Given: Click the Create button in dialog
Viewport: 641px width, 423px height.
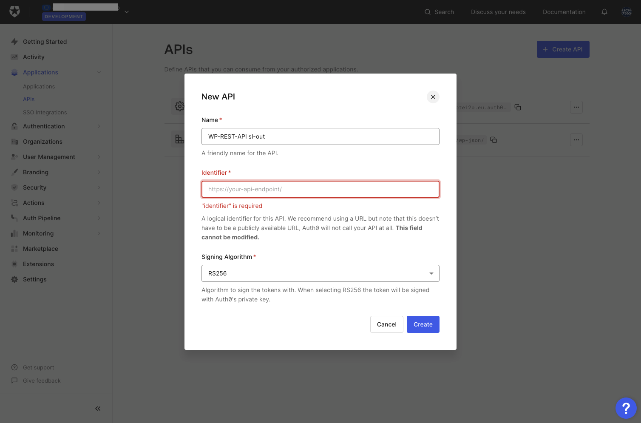Looking at the screenshot, I should click(x=423, y=324).
